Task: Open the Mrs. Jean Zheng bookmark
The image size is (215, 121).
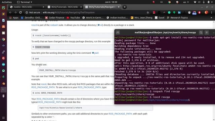Action: pos(141,18)
